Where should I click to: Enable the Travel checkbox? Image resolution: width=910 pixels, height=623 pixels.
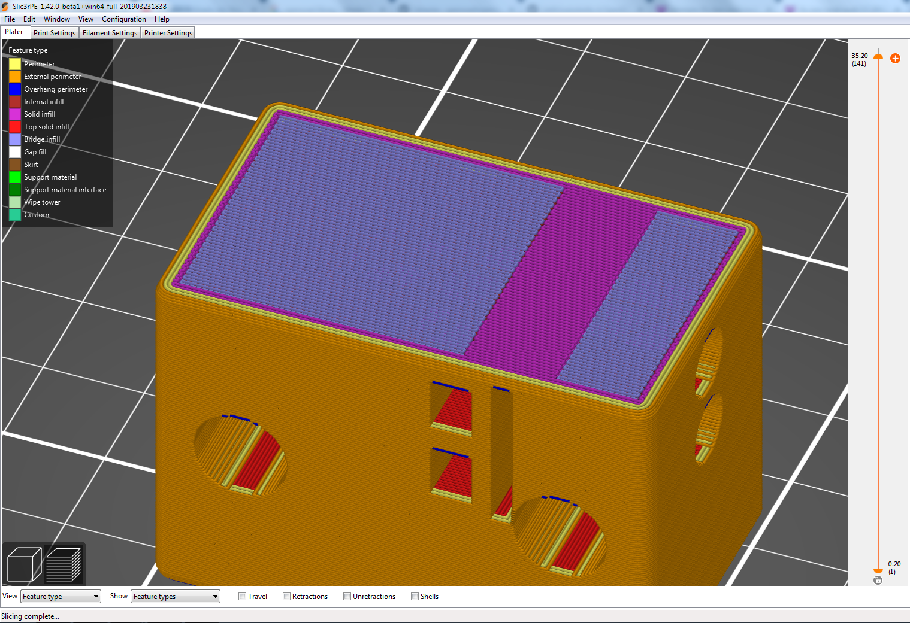click(243, 596)
